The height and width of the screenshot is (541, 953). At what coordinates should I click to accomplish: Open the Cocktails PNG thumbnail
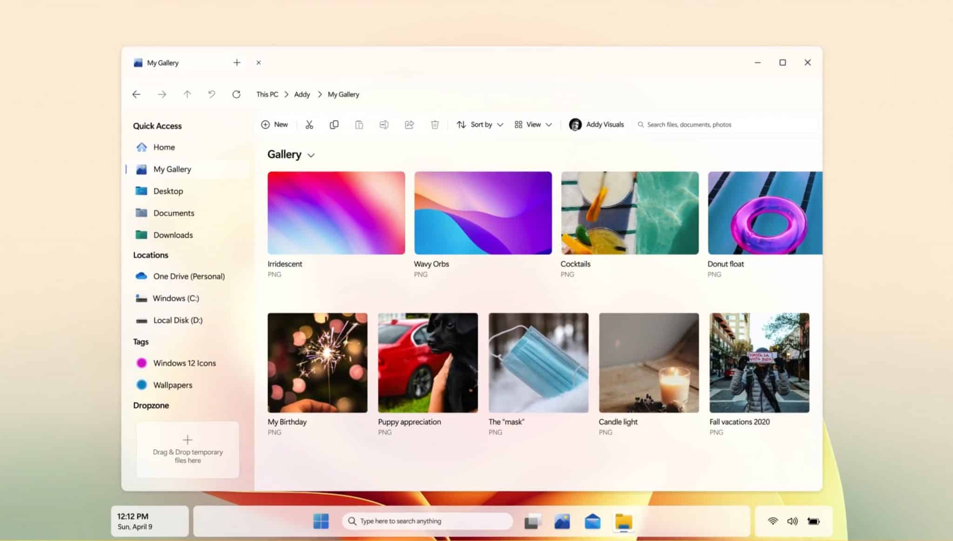629,213
